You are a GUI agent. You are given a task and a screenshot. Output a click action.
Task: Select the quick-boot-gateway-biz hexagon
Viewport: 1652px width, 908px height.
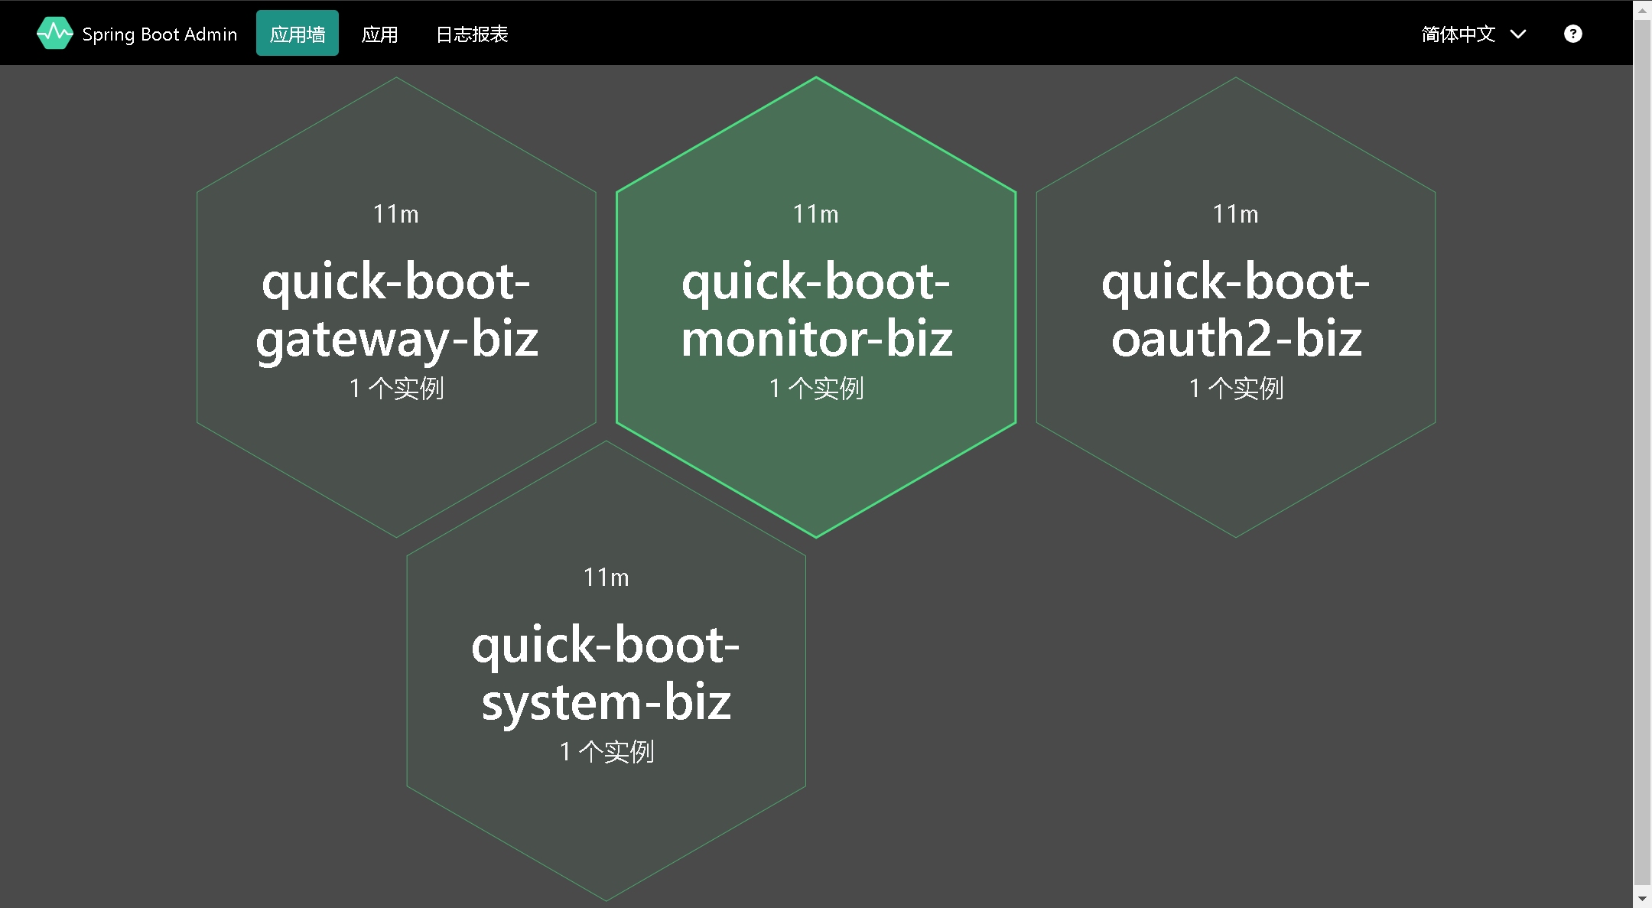(x=396, y=309)
